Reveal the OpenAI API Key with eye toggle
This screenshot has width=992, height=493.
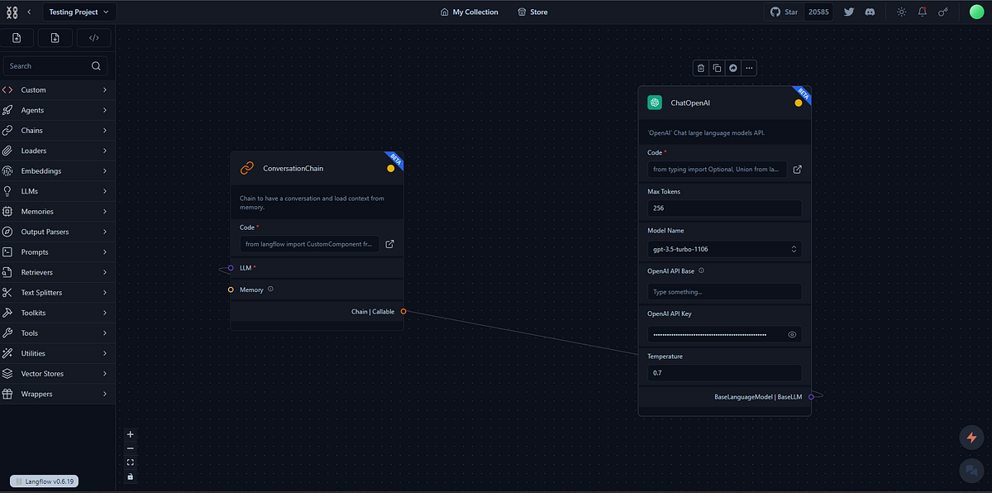click(791, 333)
